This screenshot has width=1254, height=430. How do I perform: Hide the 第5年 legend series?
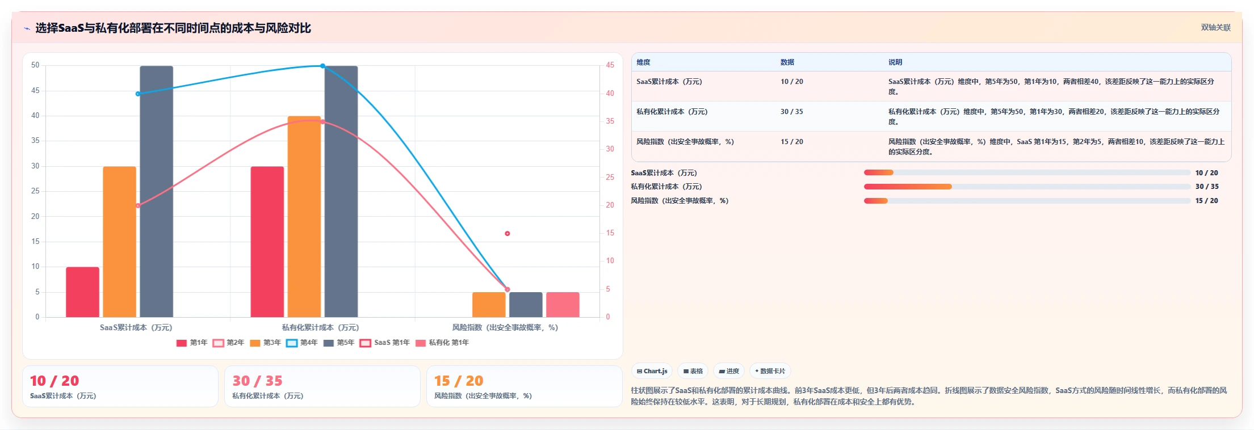pos(339,343)
